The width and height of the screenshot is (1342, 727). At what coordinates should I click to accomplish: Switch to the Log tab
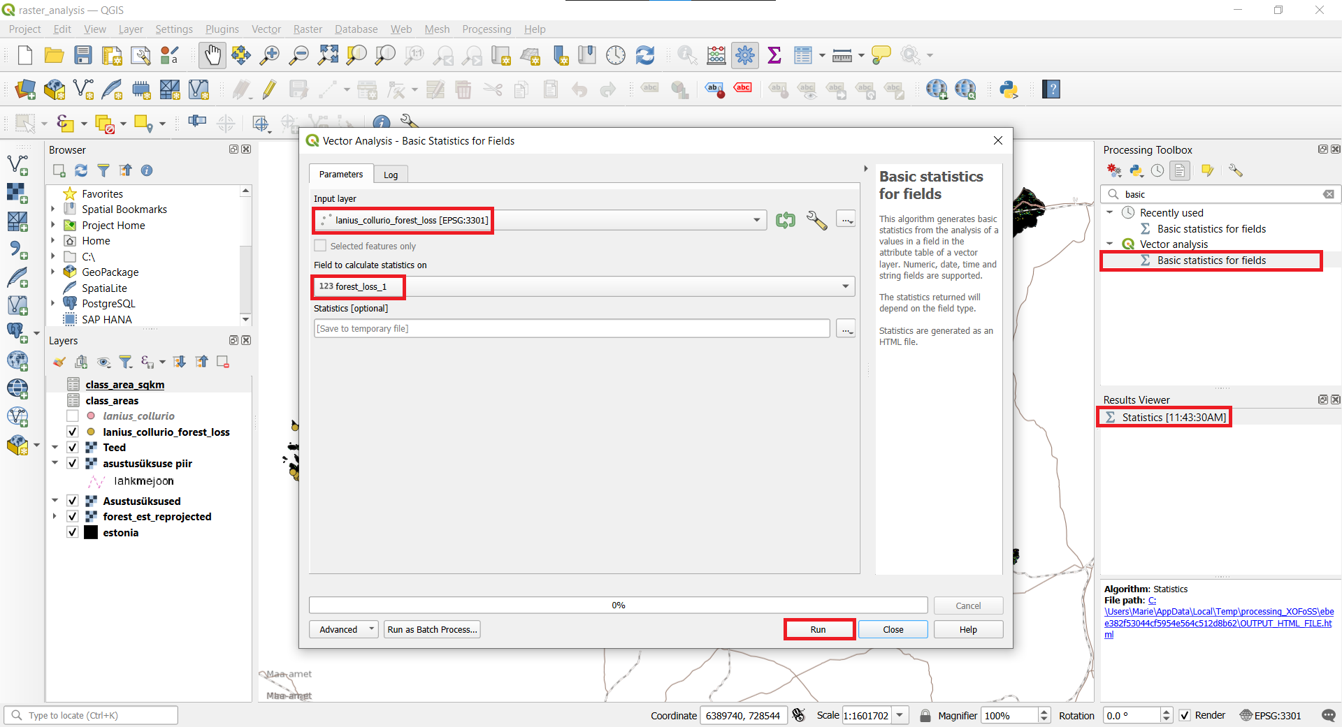point(390,174)
